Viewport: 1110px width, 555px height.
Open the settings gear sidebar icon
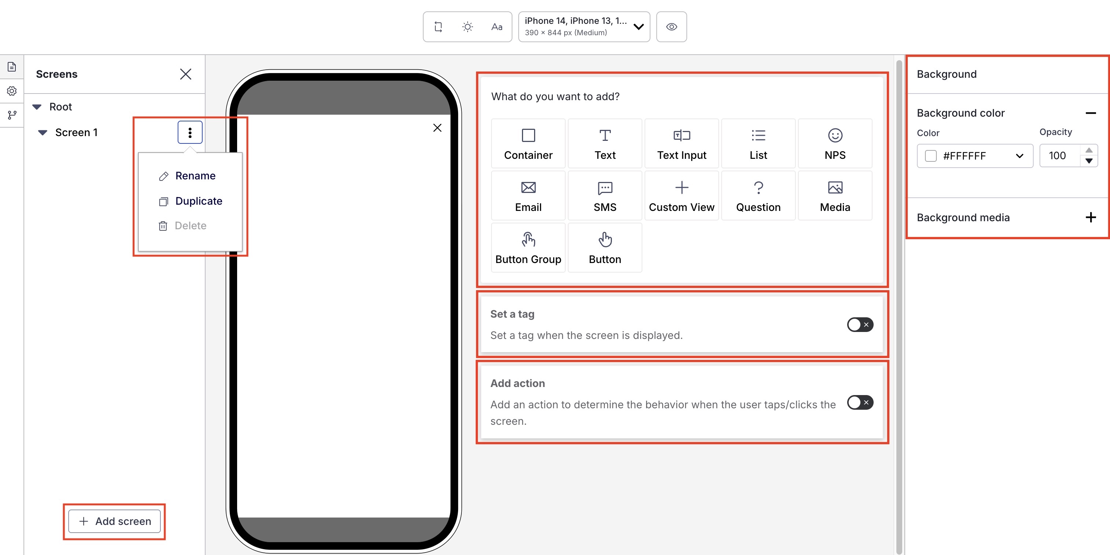[12, 91]
